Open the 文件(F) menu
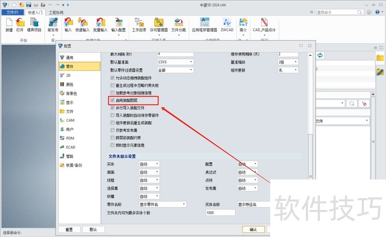 click(x=13, y=13)
